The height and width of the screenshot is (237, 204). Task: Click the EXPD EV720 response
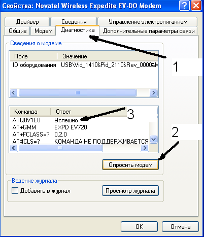click(x=71, y=127)
